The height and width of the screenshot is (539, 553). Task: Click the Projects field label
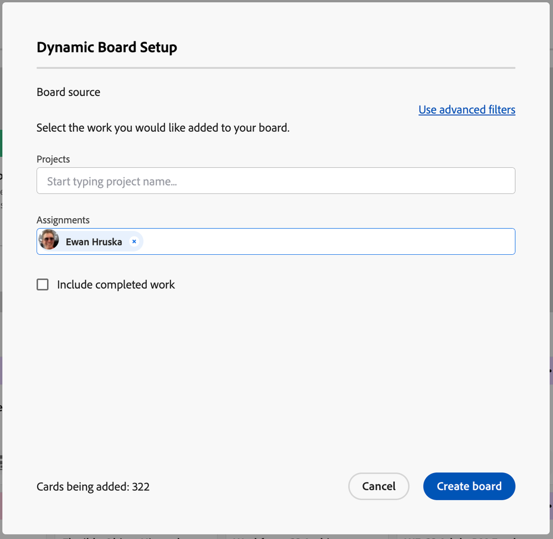[x=53, y=159]
